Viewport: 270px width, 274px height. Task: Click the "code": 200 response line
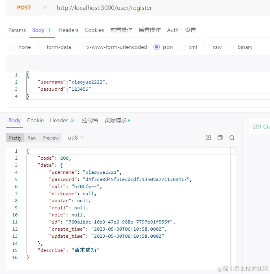tap(54, 158)
